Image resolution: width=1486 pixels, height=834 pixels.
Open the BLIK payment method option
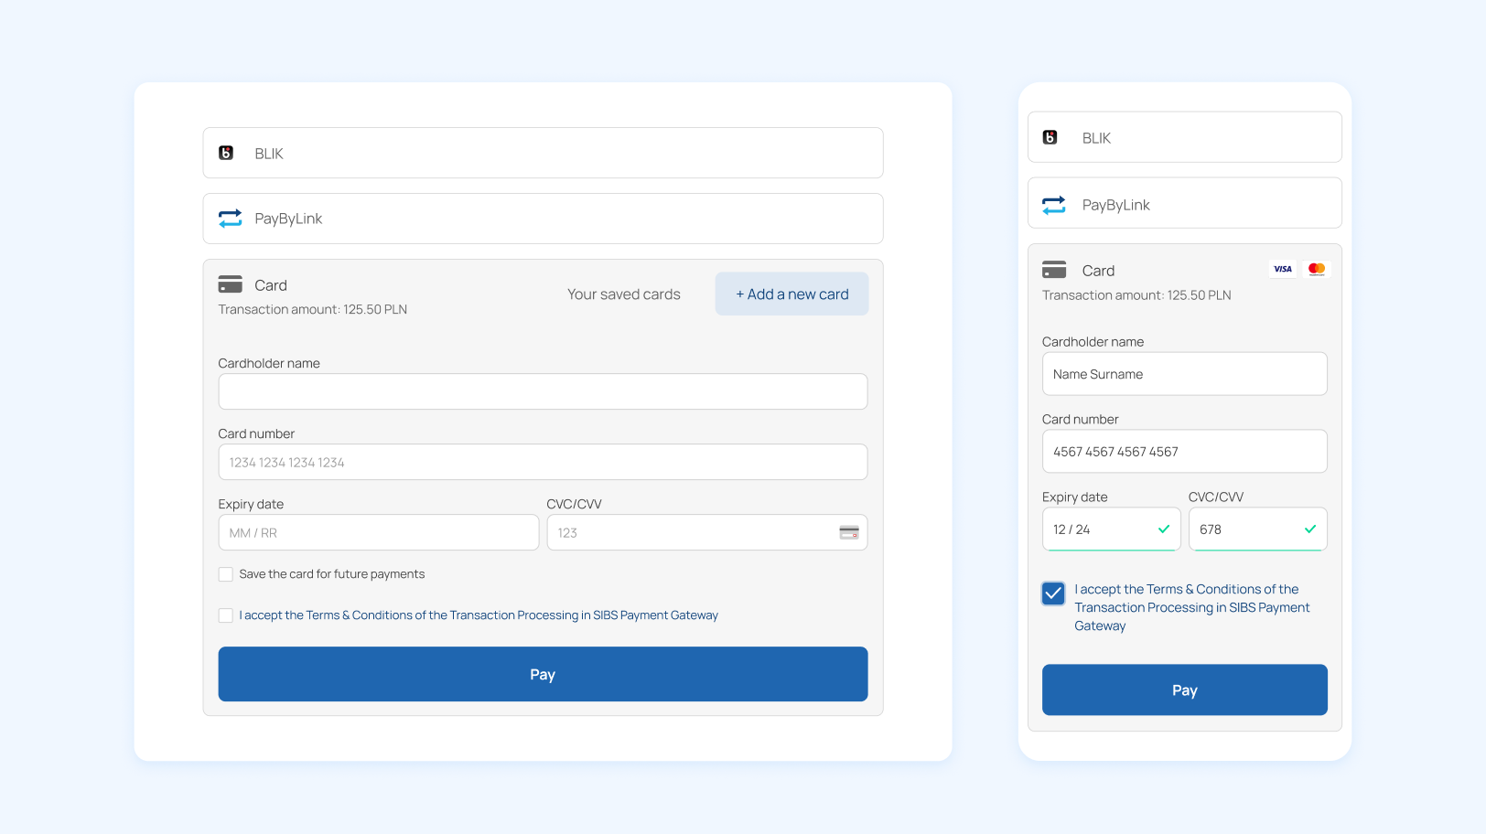[x=543, y=153]
